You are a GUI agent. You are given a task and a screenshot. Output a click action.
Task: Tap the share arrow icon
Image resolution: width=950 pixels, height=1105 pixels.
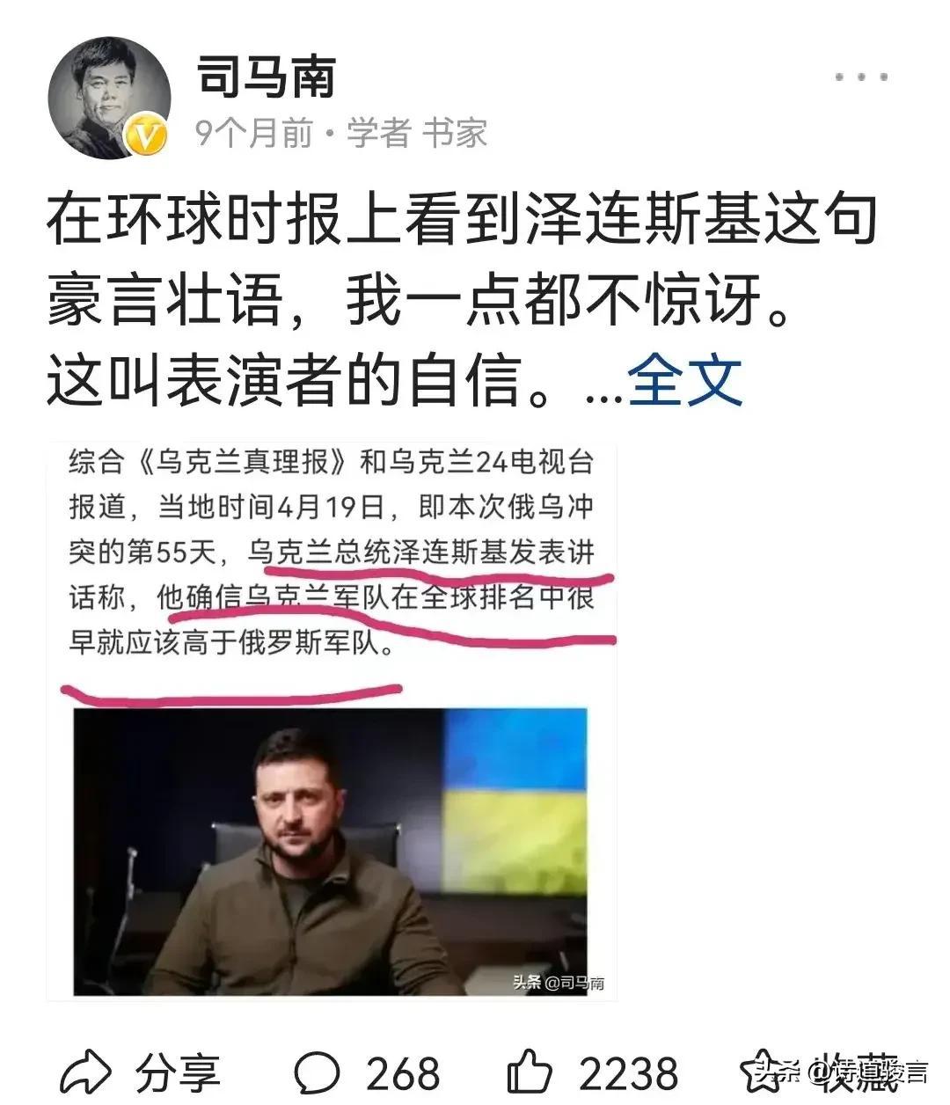pyautogui.click(x=86, y=1072)
